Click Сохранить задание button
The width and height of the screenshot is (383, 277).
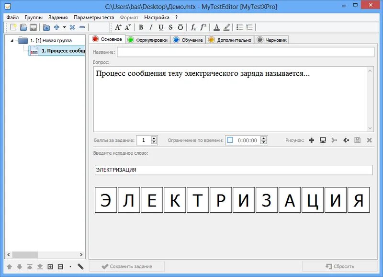[x=127, y=266]
